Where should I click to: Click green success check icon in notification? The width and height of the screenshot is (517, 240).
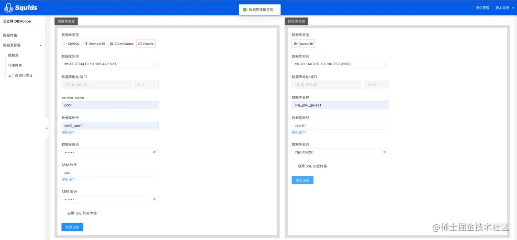point(245,10)
